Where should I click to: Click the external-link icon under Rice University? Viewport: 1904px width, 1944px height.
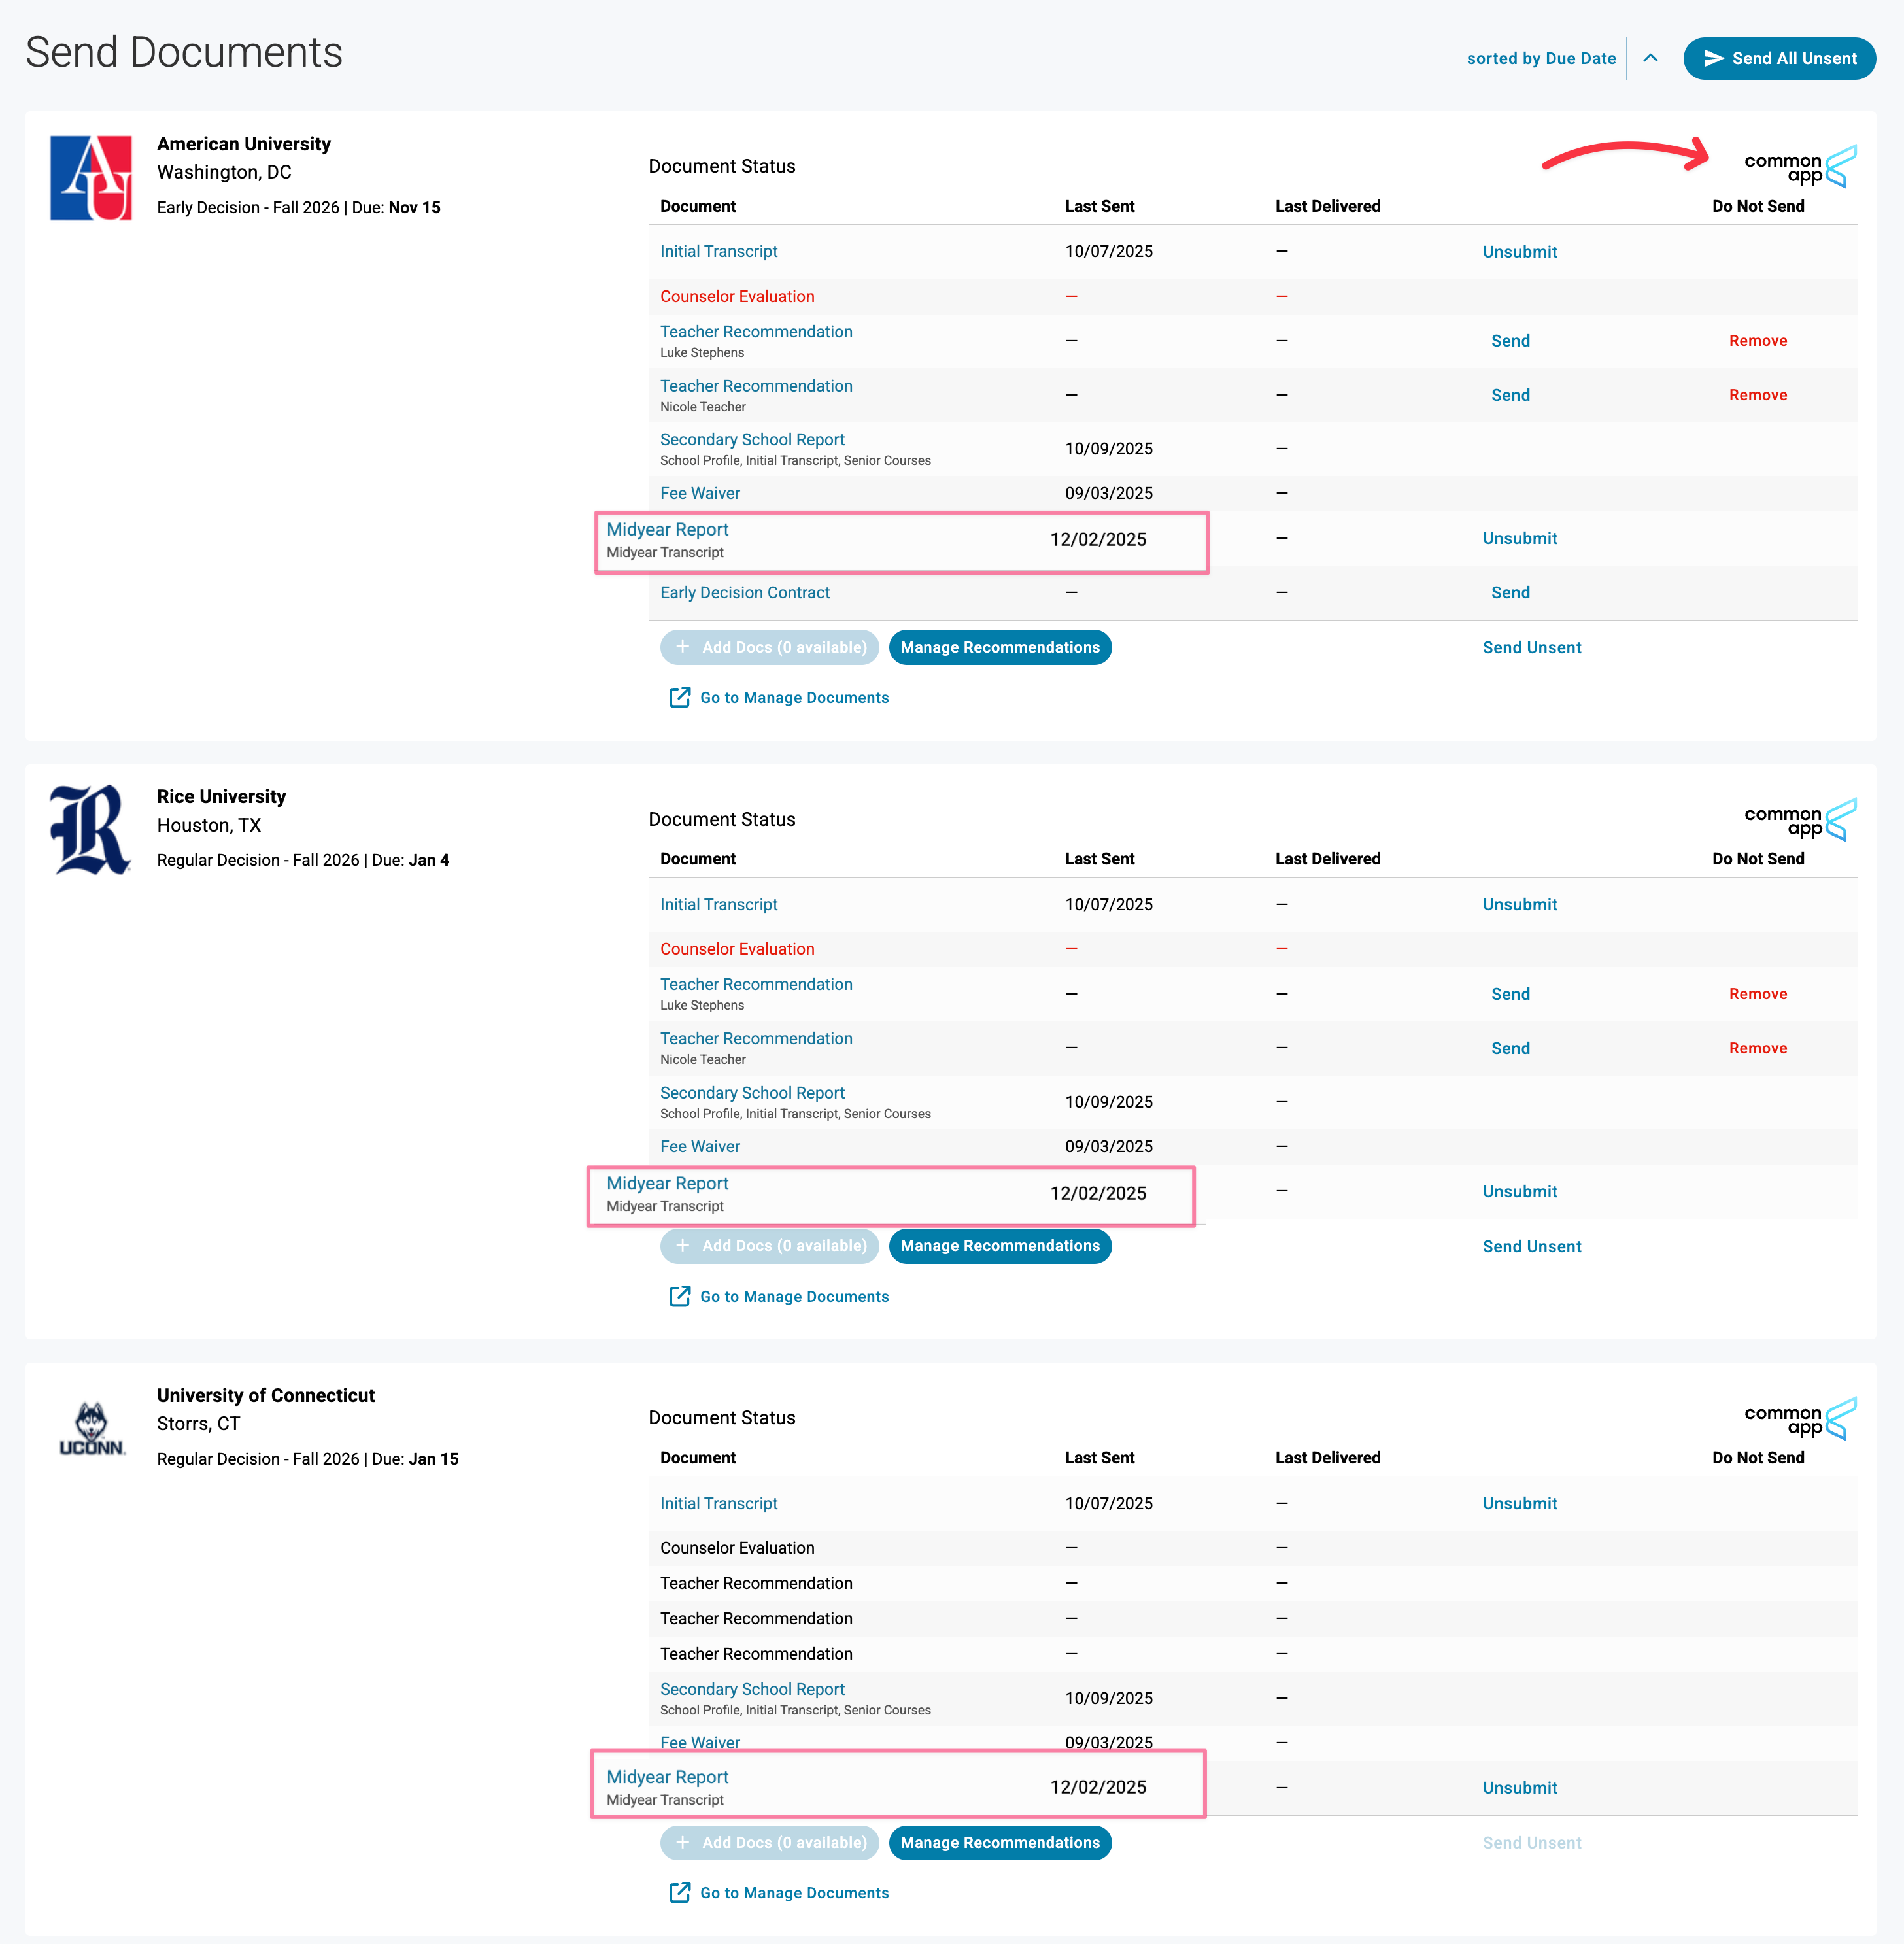pyautogui.click(x=679, y=1296)
